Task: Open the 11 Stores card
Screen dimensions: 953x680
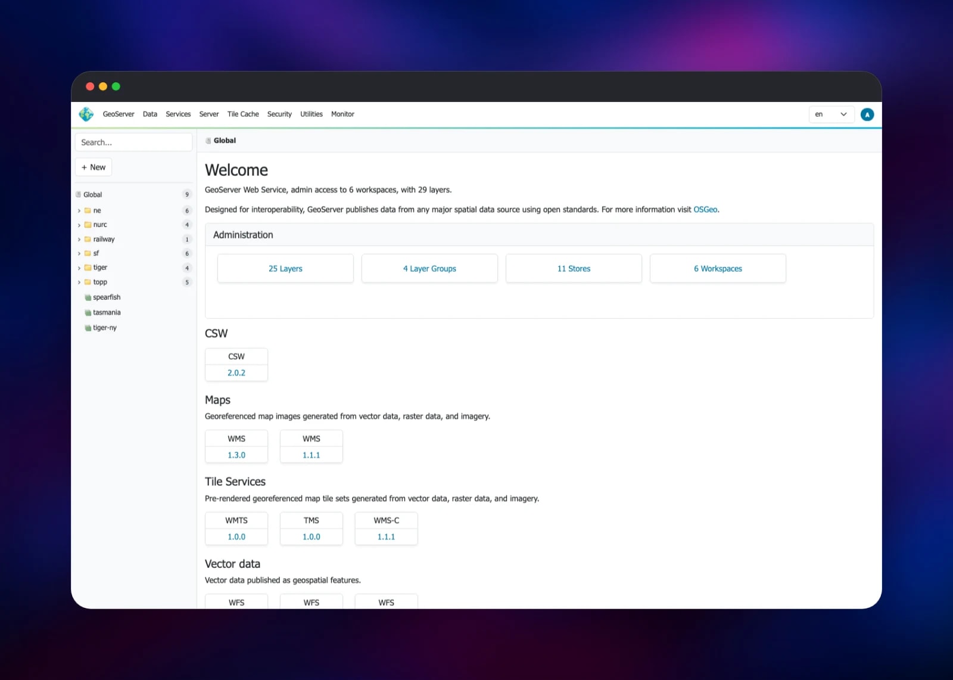Action: [x=574, y=269]
